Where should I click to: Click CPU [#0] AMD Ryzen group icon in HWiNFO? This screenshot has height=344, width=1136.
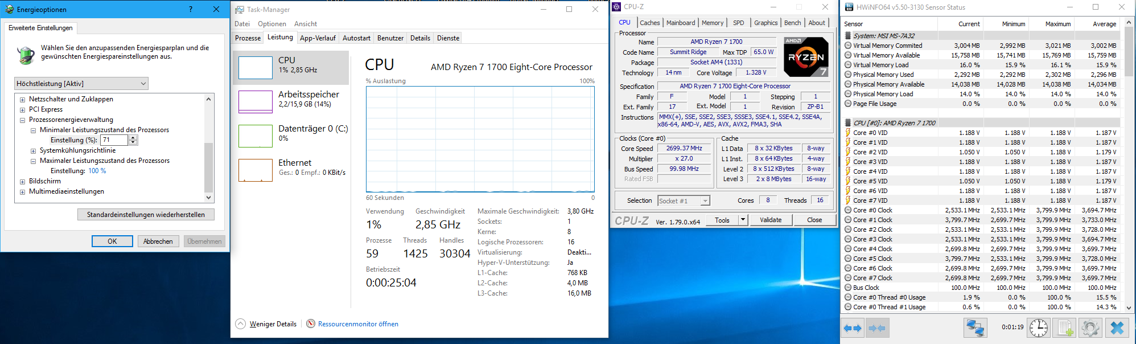(848, 123)
